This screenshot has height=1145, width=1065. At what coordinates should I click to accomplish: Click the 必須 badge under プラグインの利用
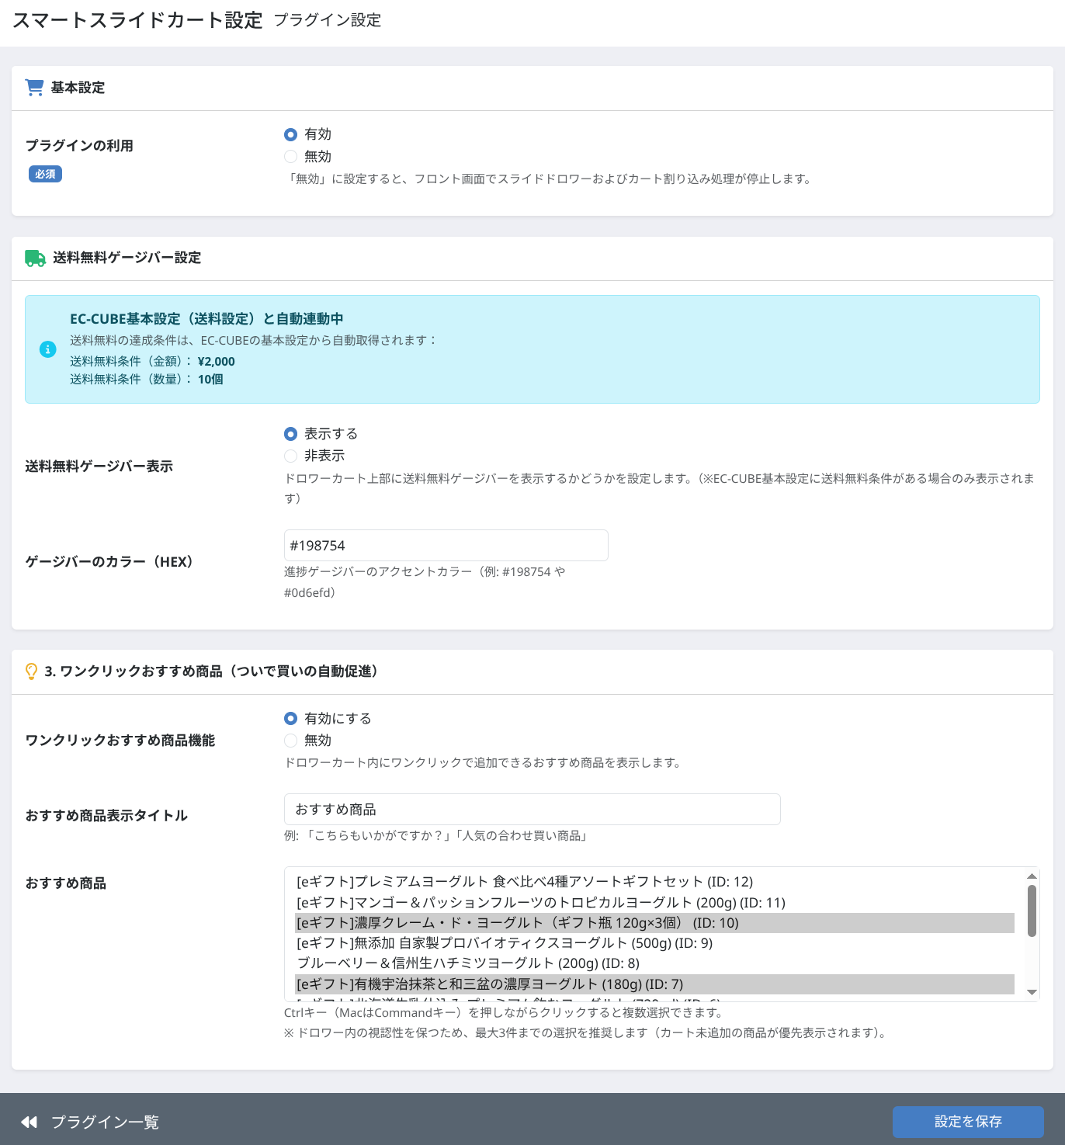pos(45,174)
